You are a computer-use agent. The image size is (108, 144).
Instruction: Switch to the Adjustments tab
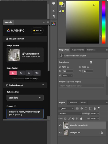[x=78, y=50]
